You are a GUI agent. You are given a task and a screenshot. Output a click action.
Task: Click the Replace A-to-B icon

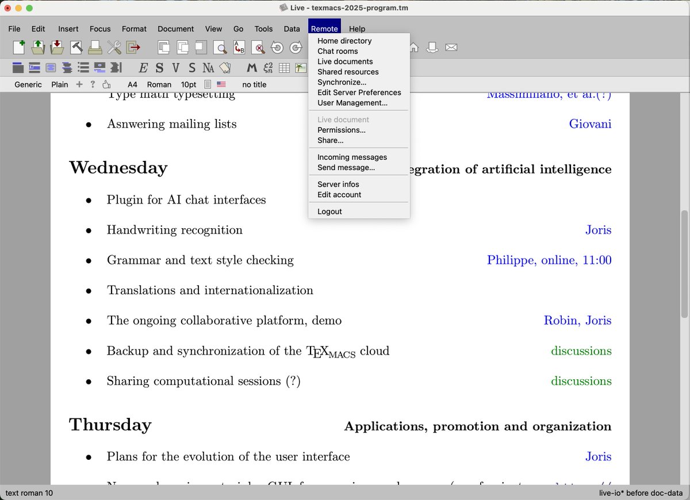(239, 47)
